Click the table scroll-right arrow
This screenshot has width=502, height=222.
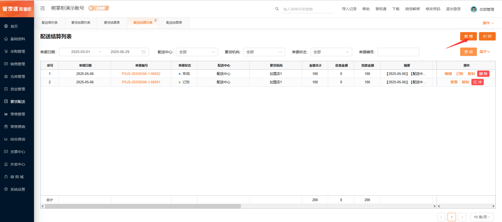(435, 206)
